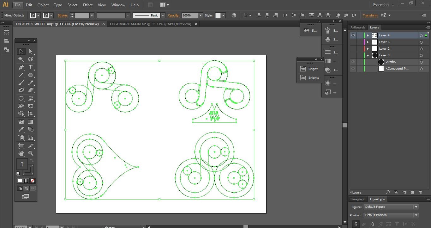Click the Style swatch in control bar
Screen dimensions: 431x228
point(218,15)
